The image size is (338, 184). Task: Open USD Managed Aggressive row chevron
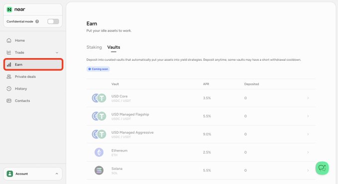point(308,134)
